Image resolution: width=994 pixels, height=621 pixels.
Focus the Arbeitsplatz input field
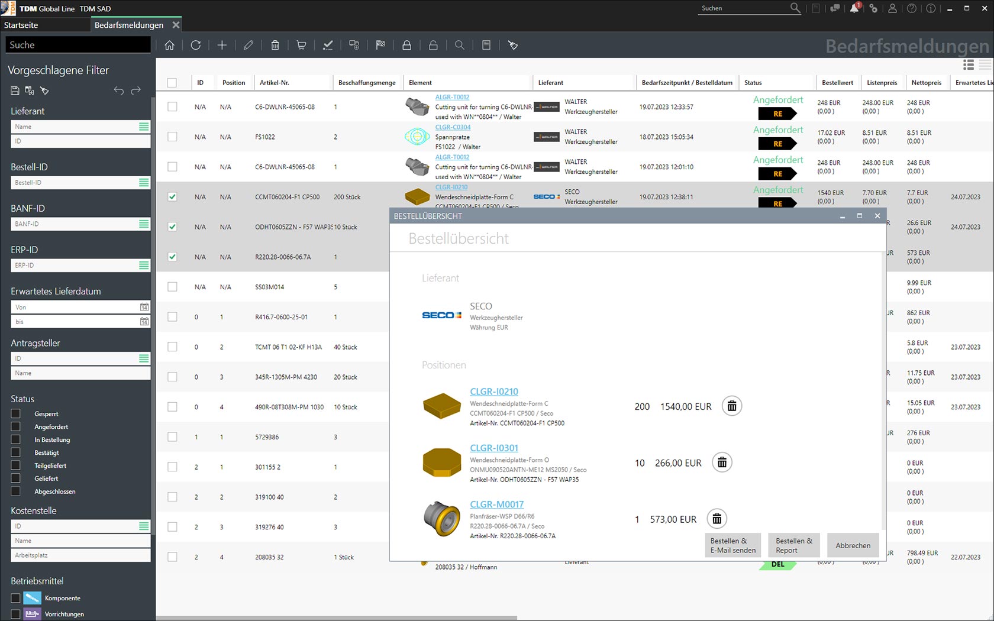coord(80,555)
